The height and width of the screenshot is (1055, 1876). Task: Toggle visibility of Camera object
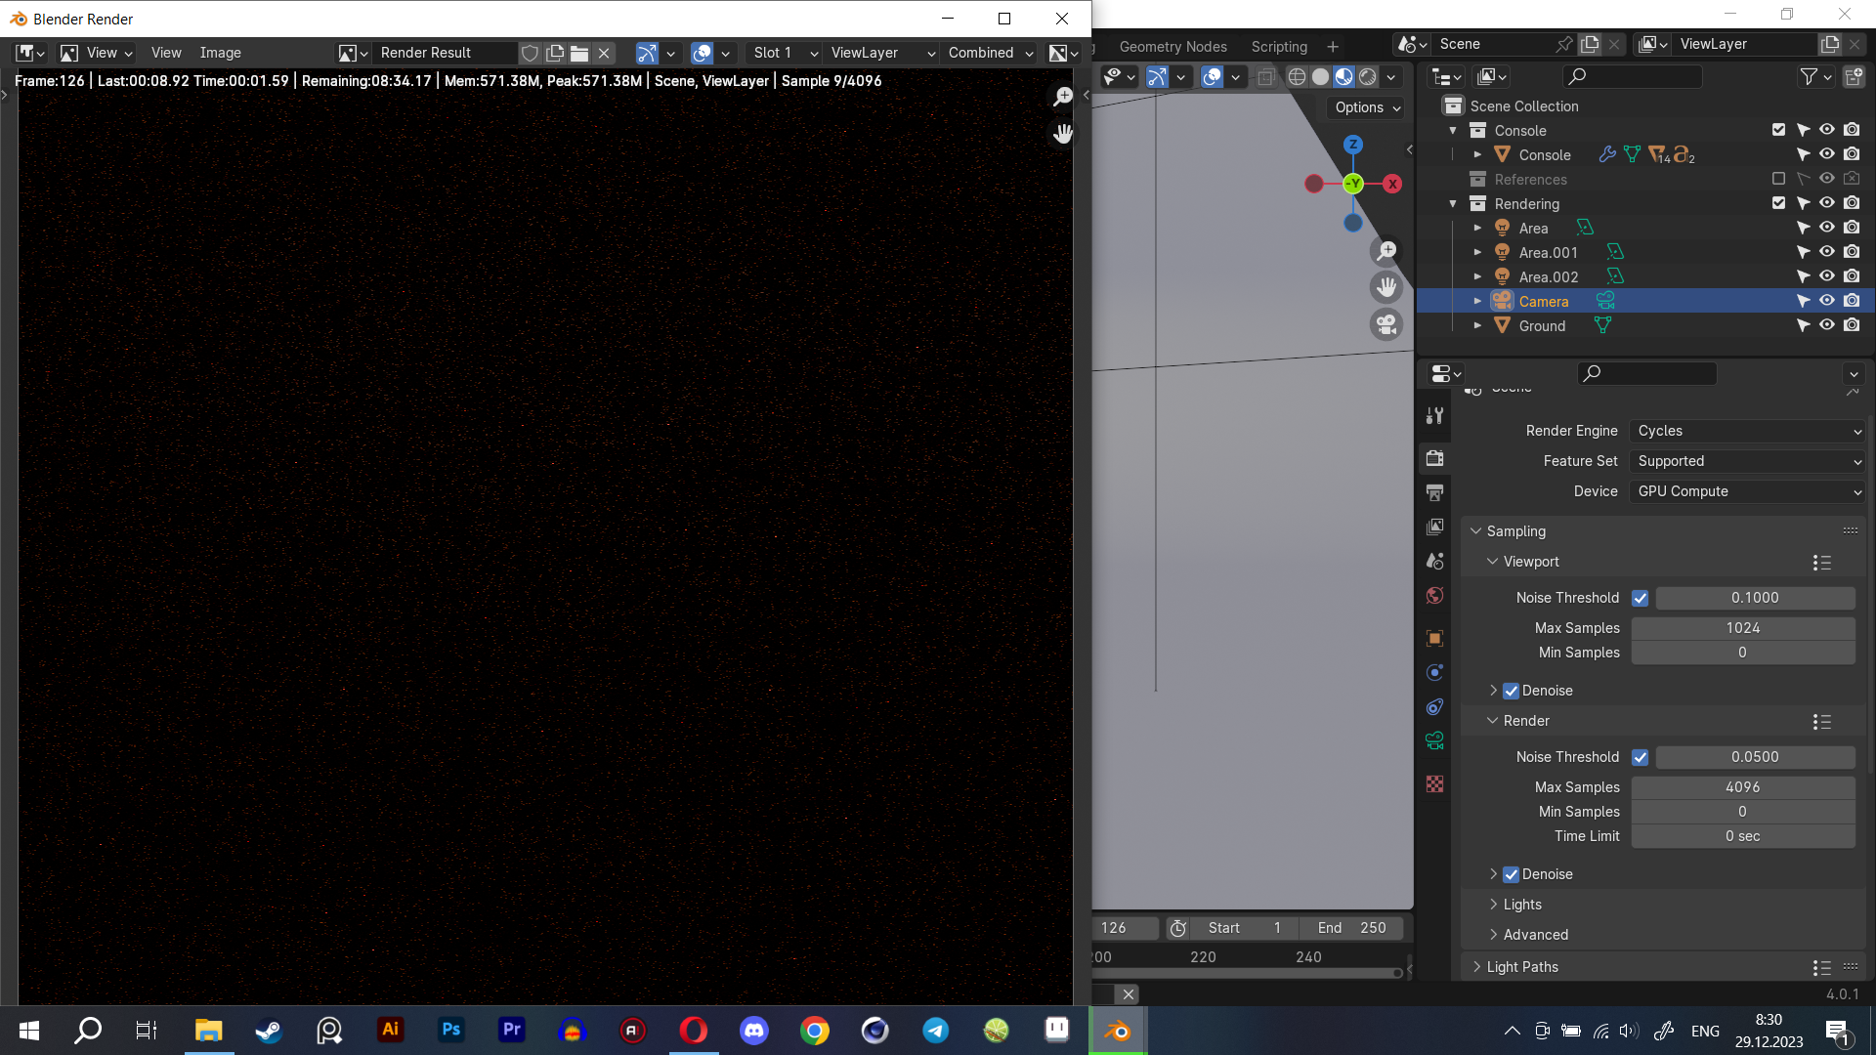click(1828, 300)
